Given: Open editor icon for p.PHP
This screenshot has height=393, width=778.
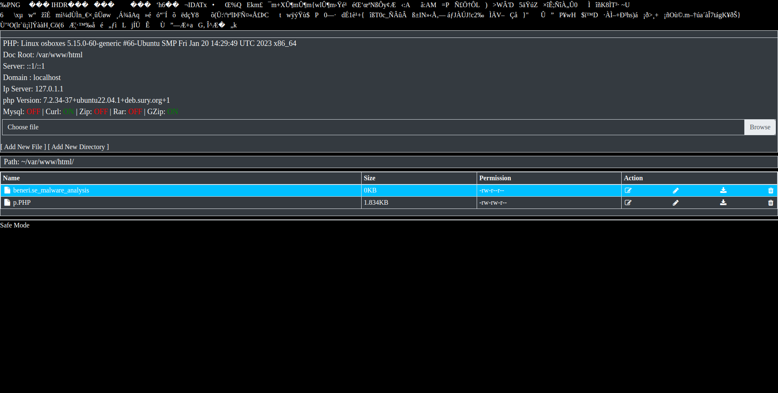Looking at the screenshot, I should pos(628,203).
